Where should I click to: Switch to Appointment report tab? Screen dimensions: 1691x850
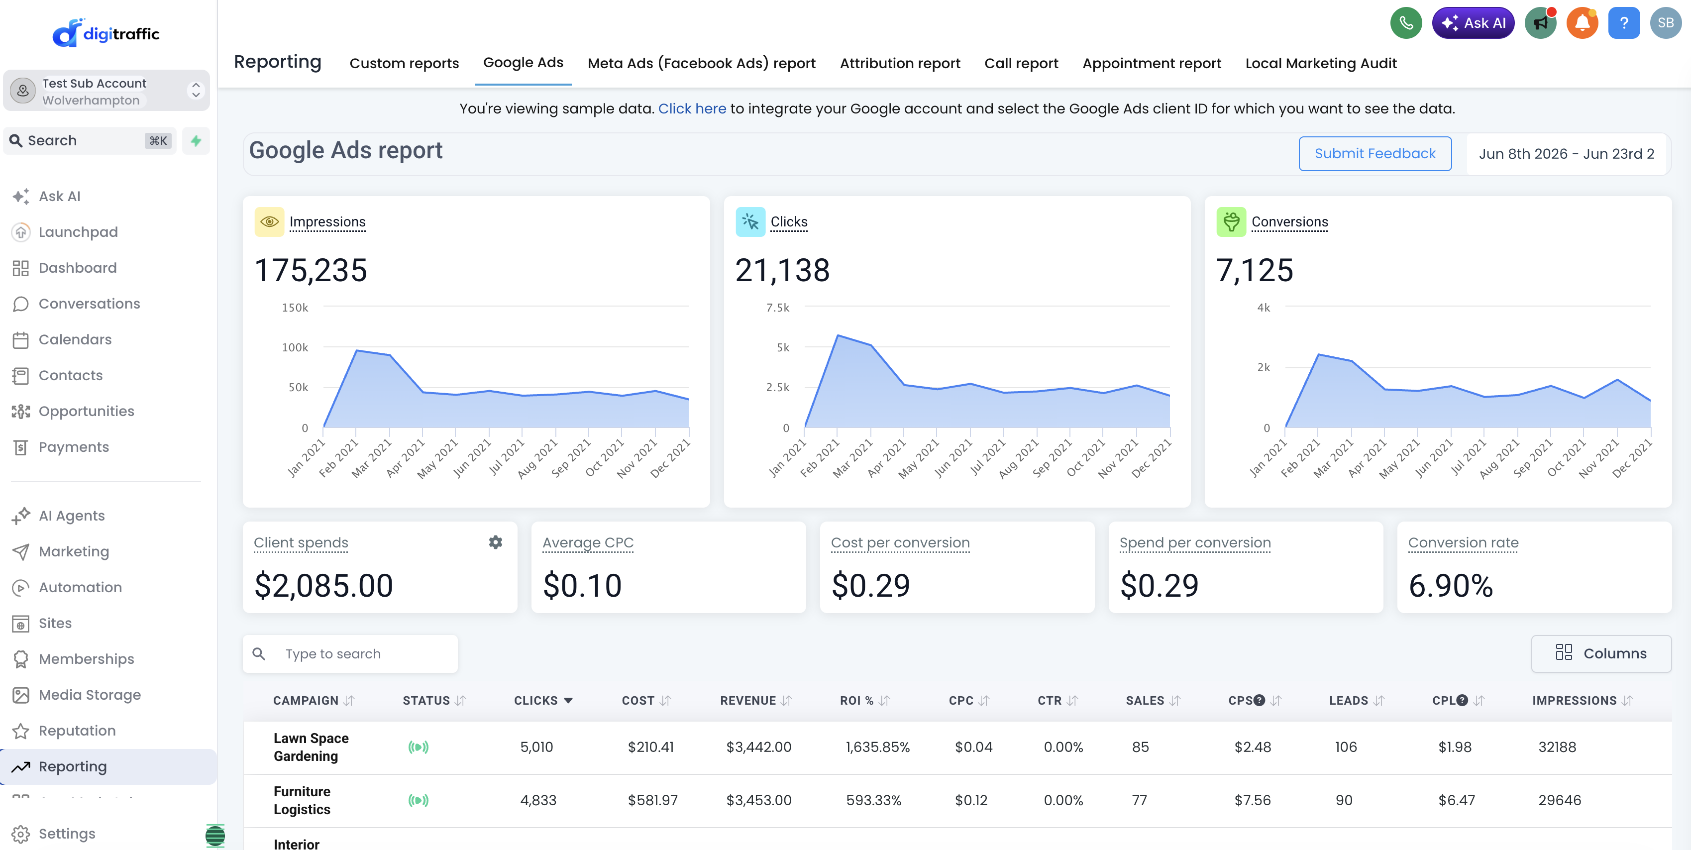click(1152, 63)
